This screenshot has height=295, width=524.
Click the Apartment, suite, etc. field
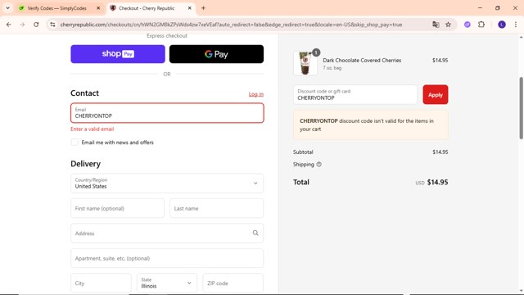point(167,258)
